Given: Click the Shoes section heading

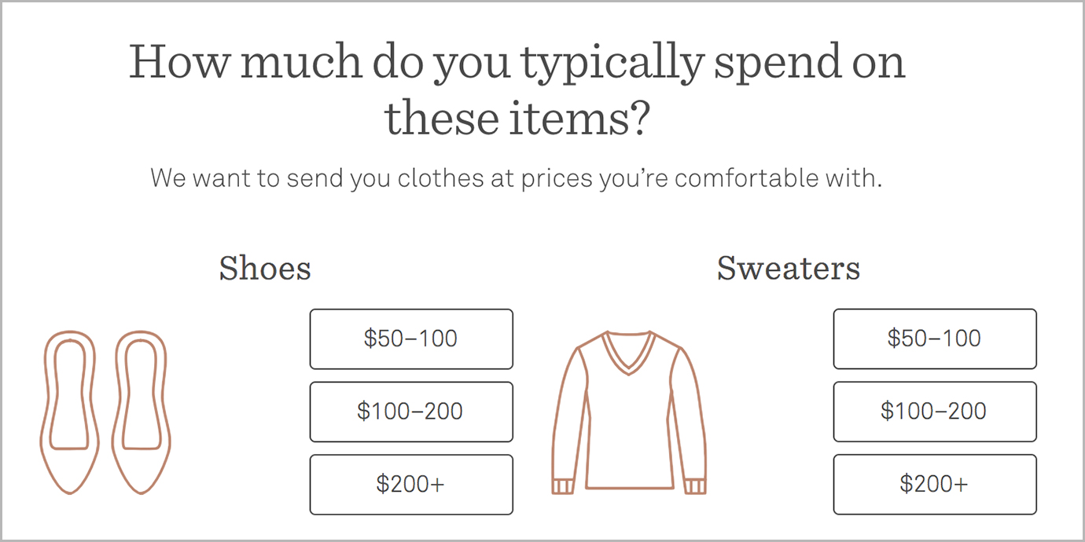Looking at the screenshot, I should point(265,268).
